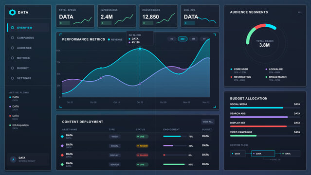The height and width of the screenshot is (175, 311).
Task: Select the 7D time range pill
Action: pos(172,39)
